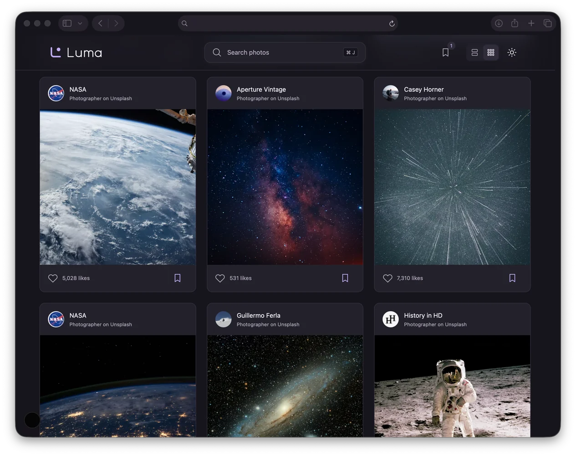Bookmark the Aperture Vintage photo
The width and height of the screenshot is (576, 456).
pyautogui.click(x=345, y=278)
